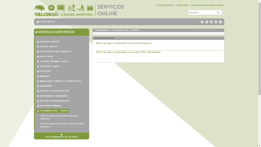Open the Facebook social icon
The height and width of the screenshot is (147, 261).
point(202,22)
